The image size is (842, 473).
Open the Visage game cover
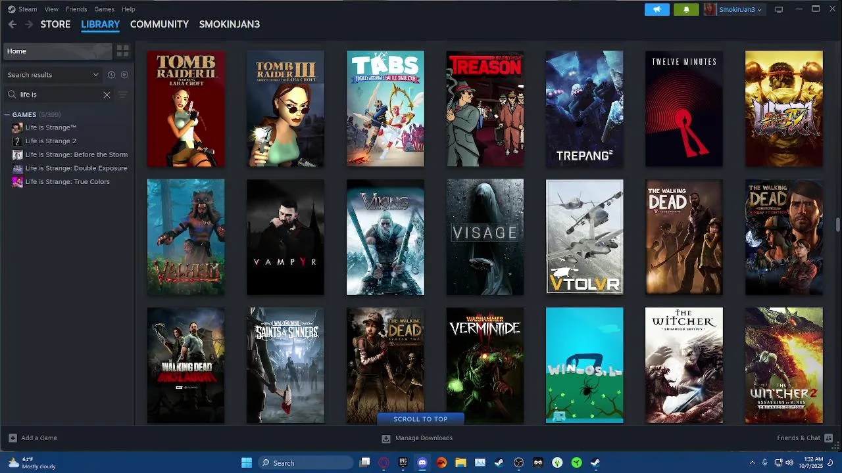pyautogui.click(x=485, y=237)
